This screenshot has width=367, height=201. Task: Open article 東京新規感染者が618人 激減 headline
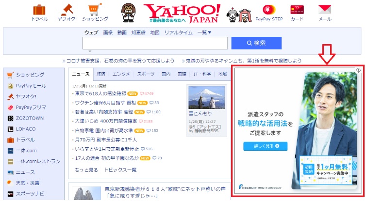[x=165, y=192]
